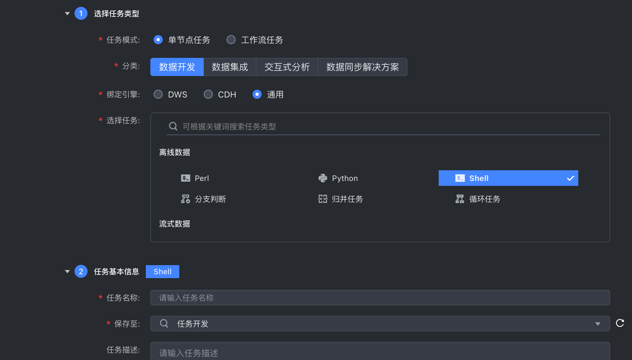Viewport: 632px width, 360px height.
Task: Collapse the 任务基本信息 section
Action: pyautogui.click(x=67, y=272)
